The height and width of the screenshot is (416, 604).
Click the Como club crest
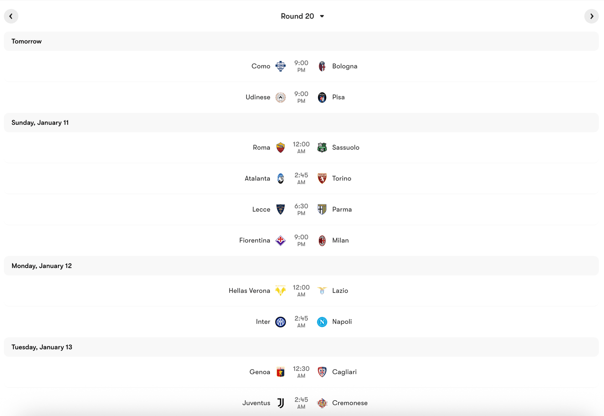(x=281, y=66)
